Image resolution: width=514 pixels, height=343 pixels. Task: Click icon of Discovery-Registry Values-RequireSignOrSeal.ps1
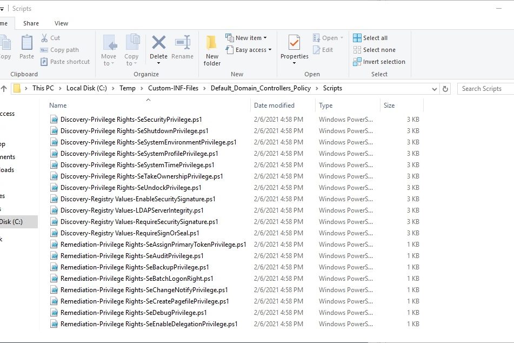(54, 233)
